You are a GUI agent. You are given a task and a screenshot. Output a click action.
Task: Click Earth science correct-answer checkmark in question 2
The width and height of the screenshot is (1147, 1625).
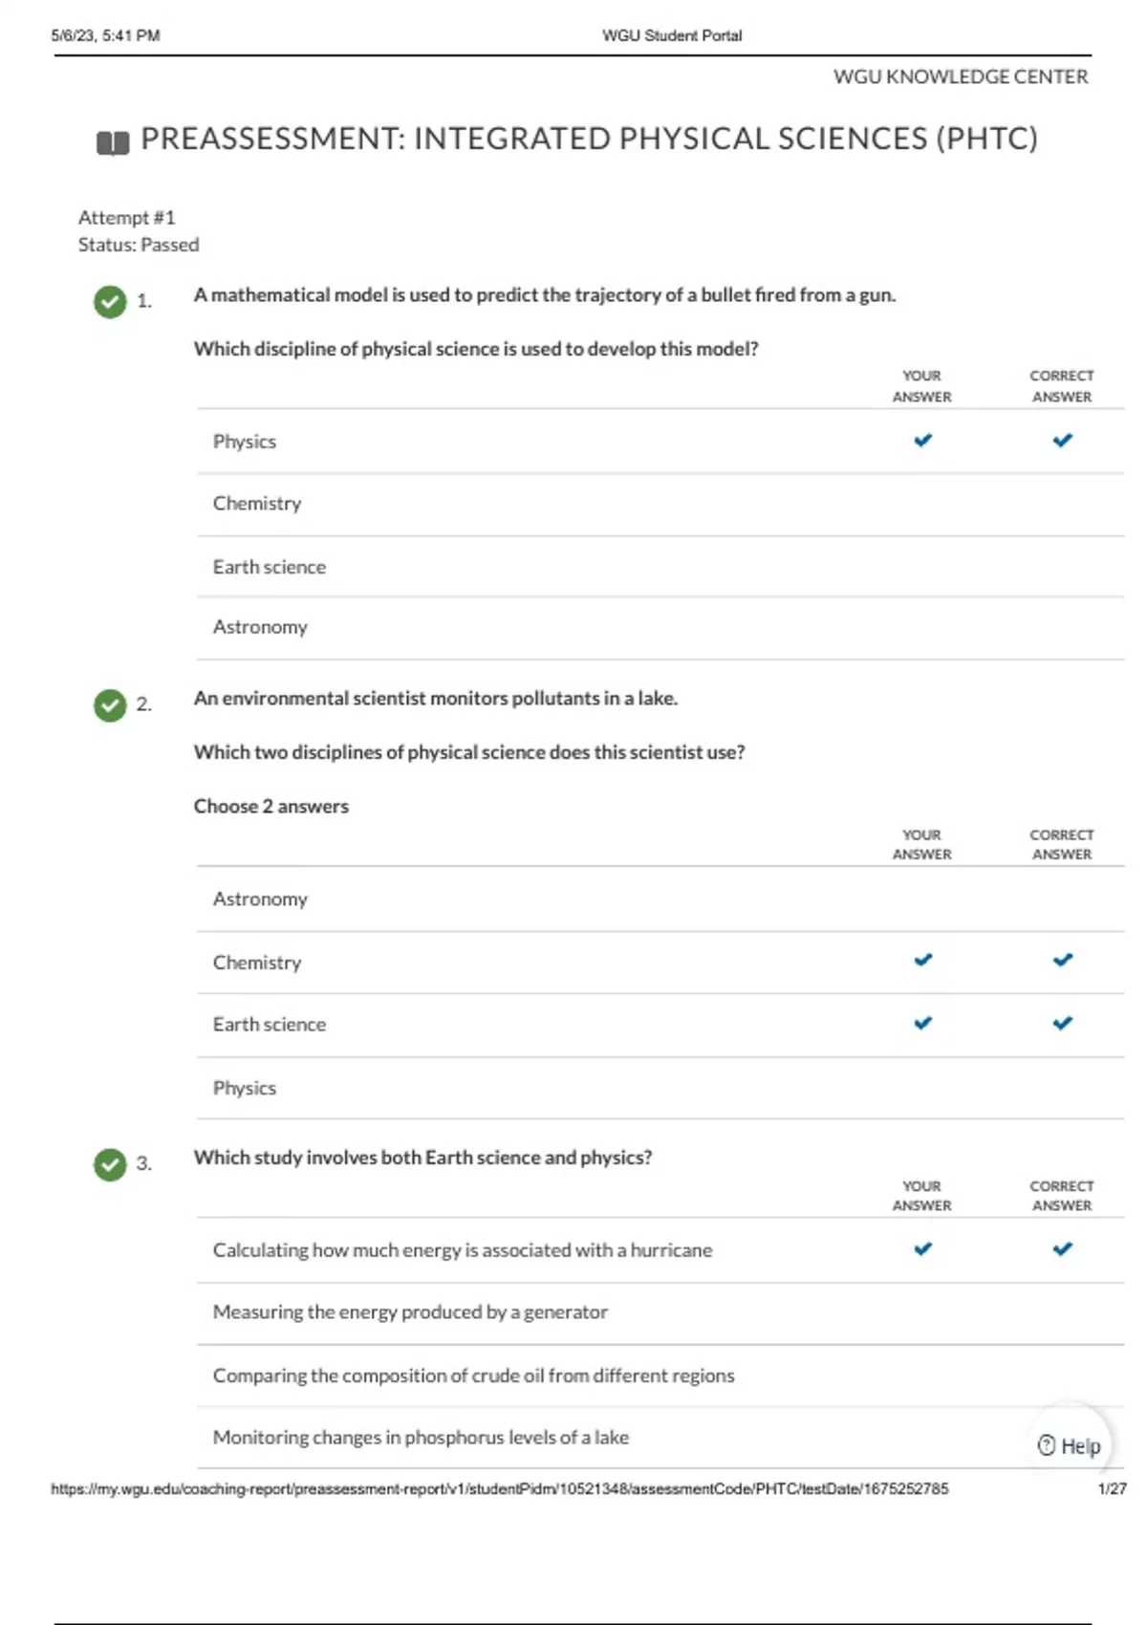tap(1062, 1023)
